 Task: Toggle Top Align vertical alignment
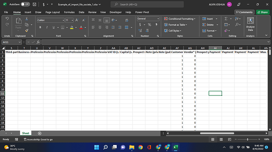(93, 20)
